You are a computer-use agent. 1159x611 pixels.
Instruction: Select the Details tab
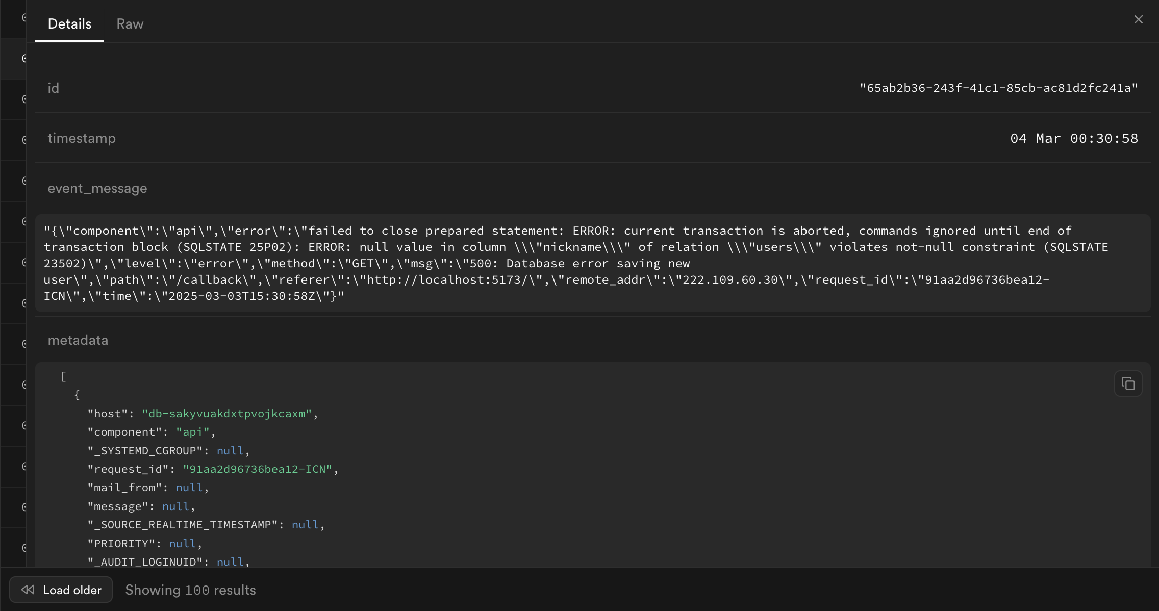[69, 24]
